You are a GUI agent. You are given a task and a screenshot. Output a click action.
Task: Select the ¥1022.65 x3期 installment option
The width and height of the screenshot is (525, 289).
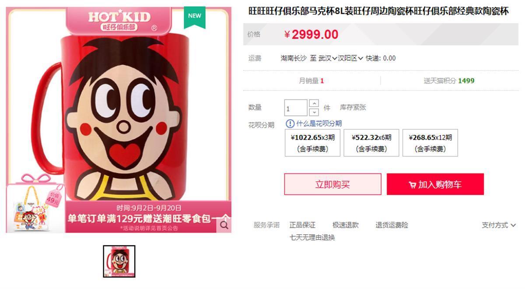(313, 143)
